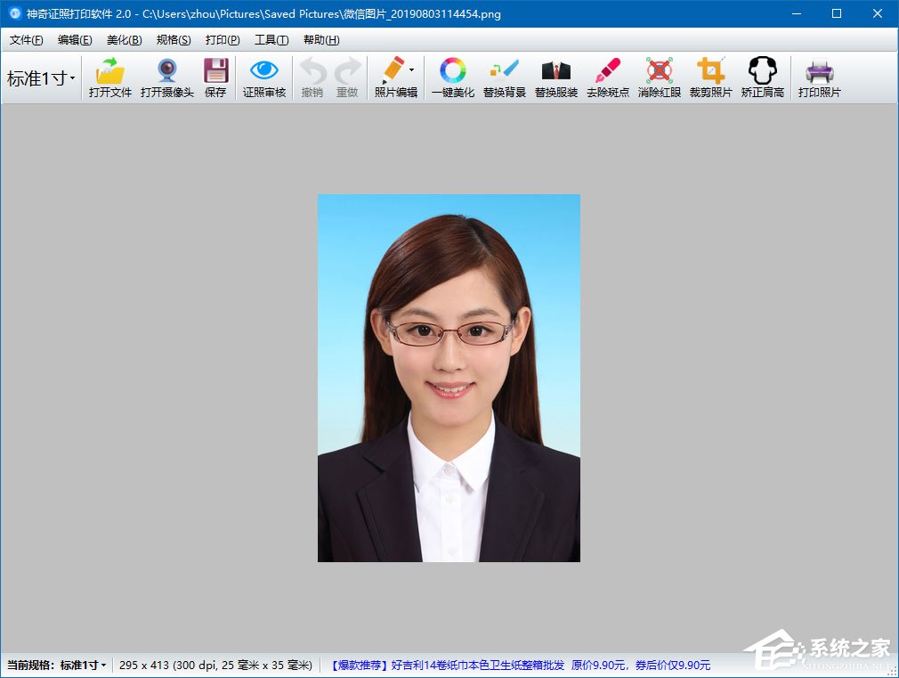Screen dimensions: 899x678
Task: Open the 替换背景 background replace tool
Action: click(x=504, y=76)
